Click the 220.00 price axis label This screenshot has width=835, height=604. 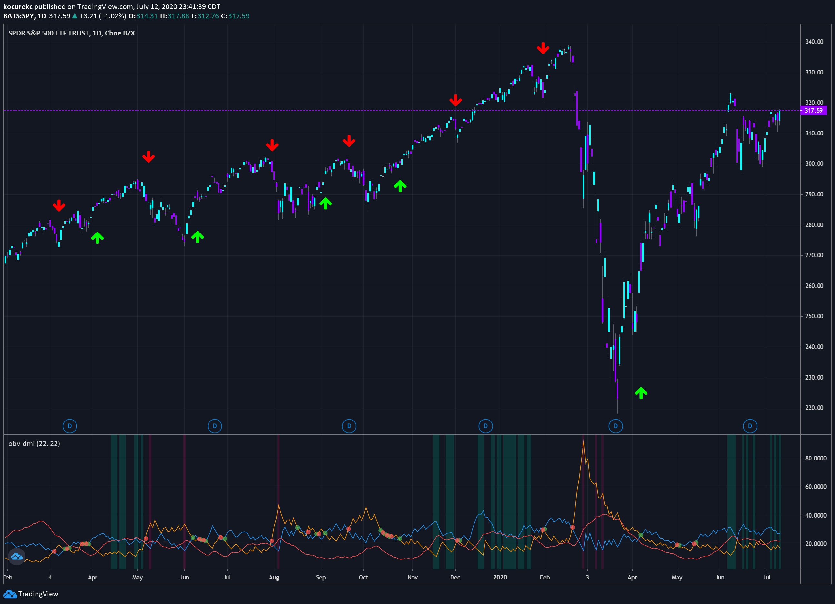coord(814,408)
